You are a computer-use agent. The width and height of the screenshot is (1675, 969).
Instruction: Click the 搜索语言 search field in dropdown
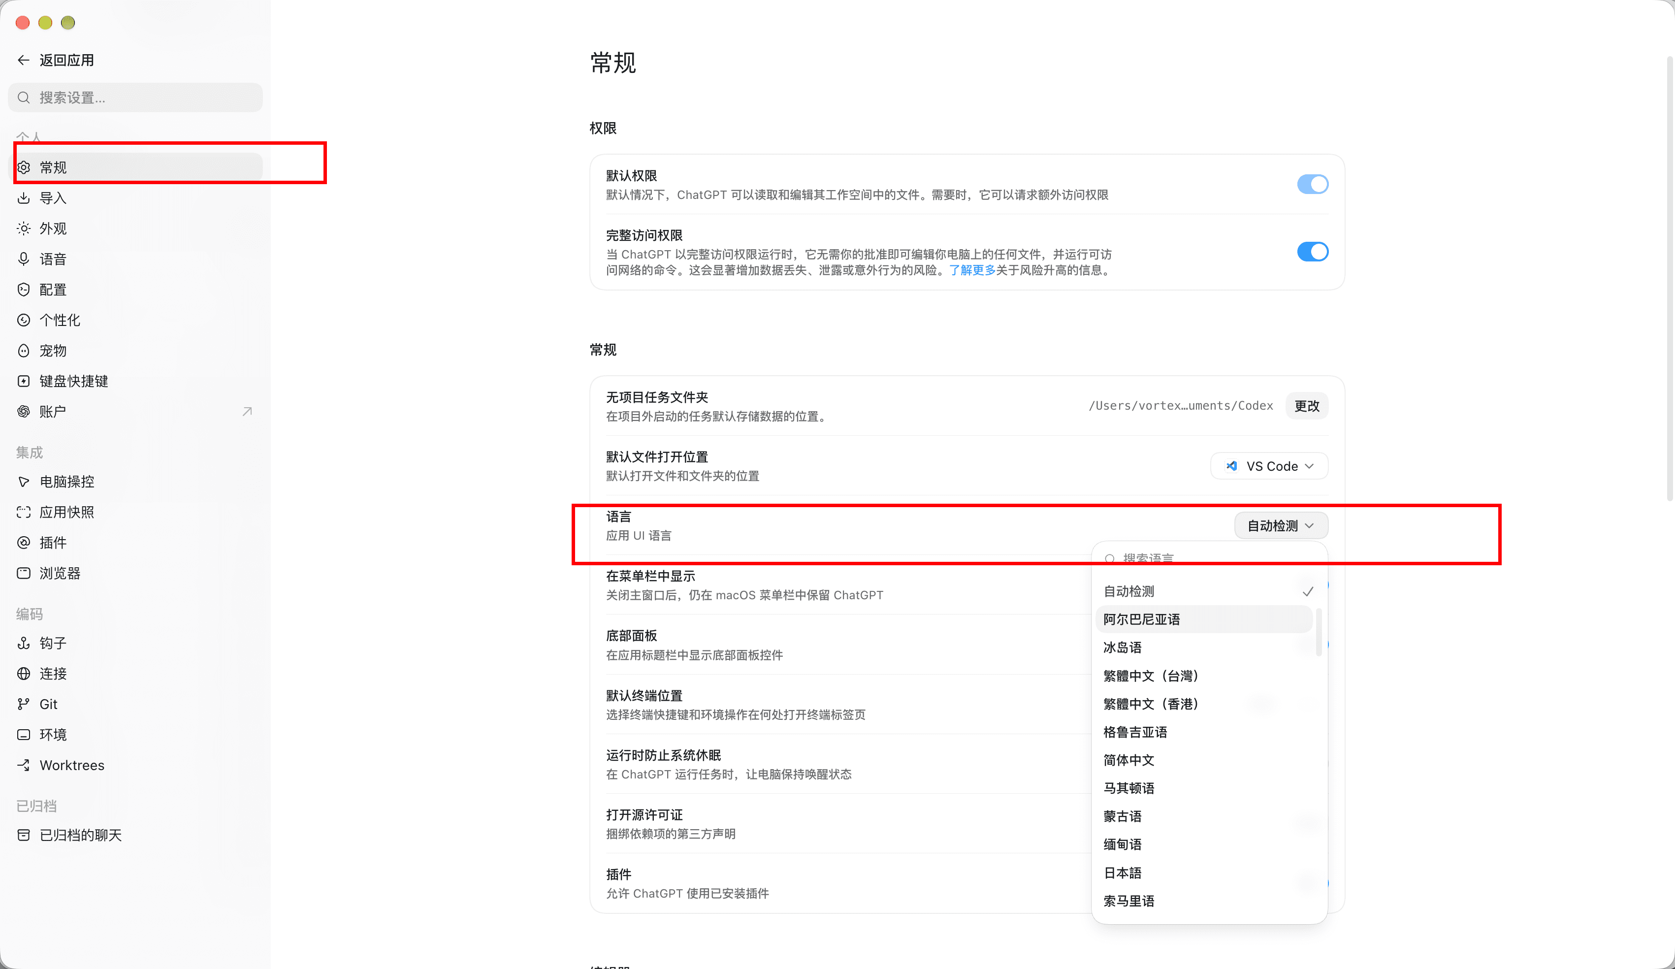pos(1209,558)
